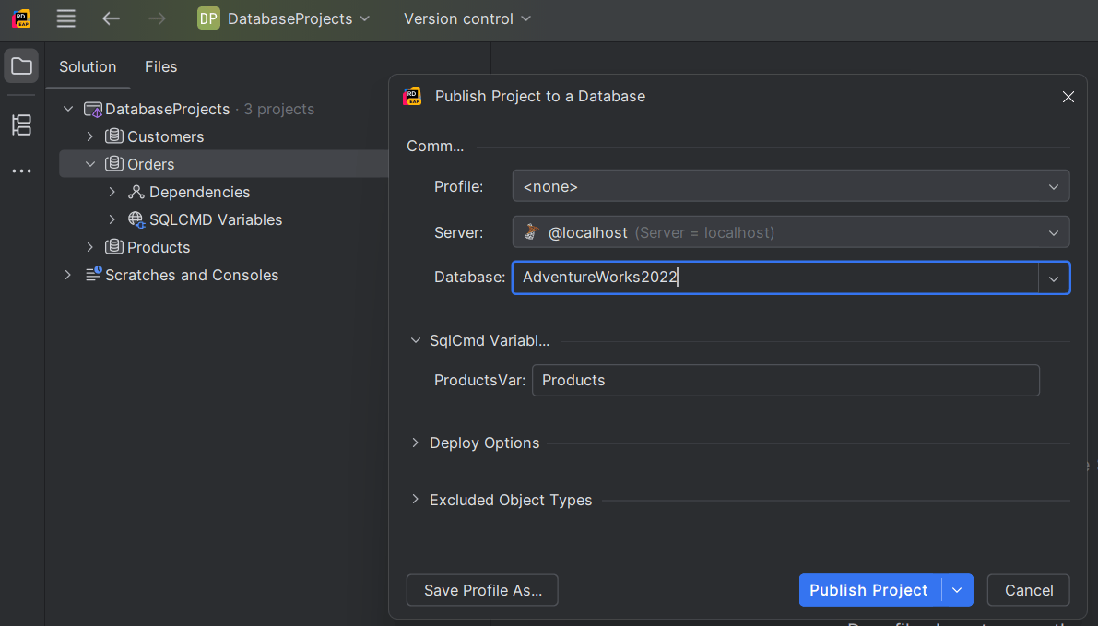The height and width of the screenshot is (626, 1098).
Task: Open the Database combo box arrow
Action: 1054,278
